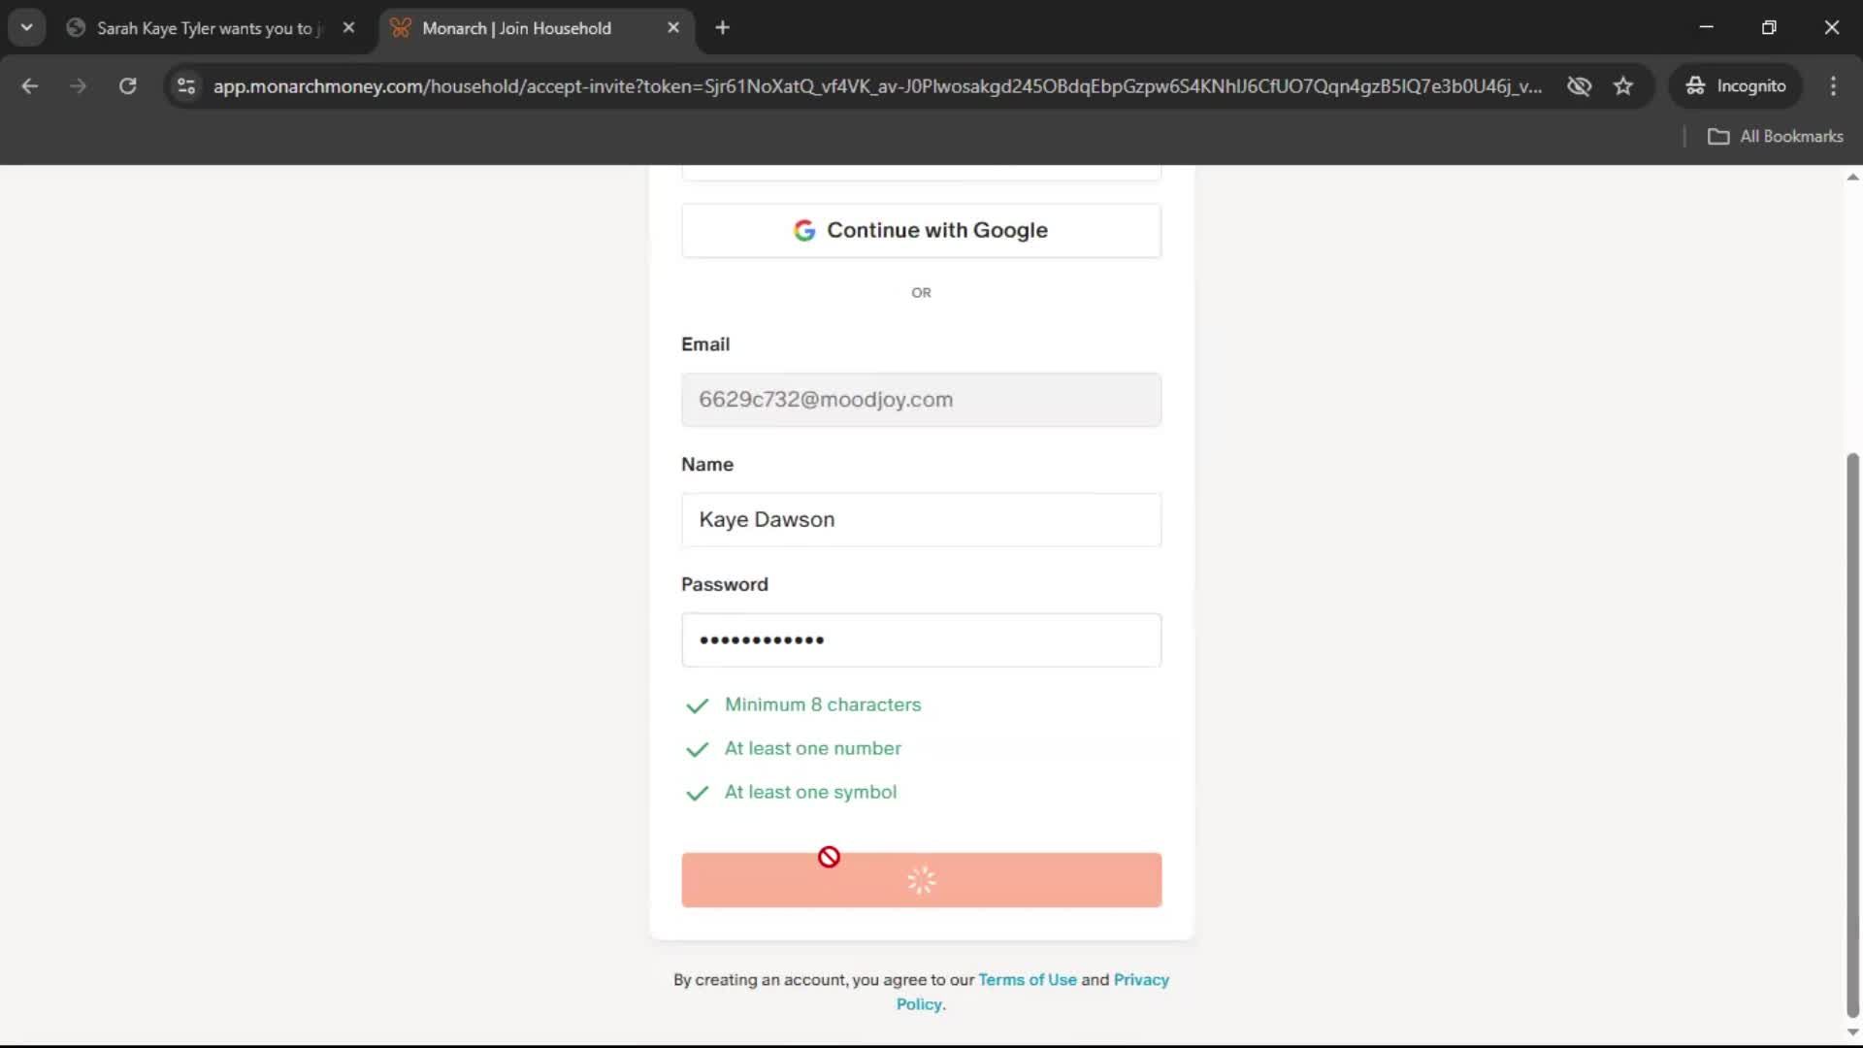Reload the page with refresh icon
Image resolution: width=1863 pixels, height=1048 pixels.
127,86
